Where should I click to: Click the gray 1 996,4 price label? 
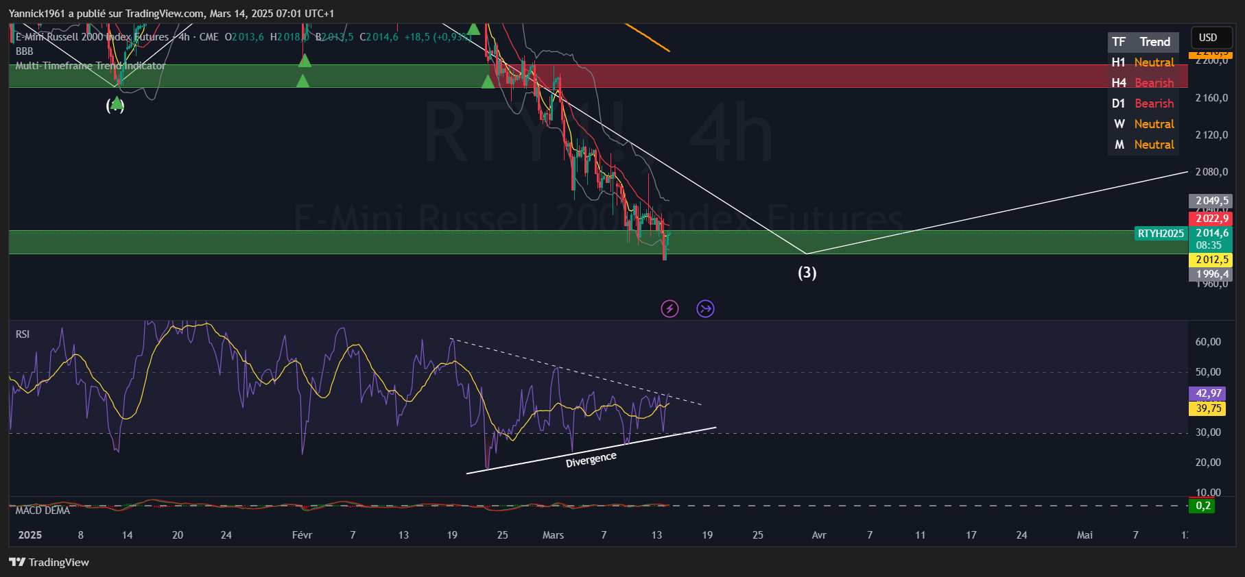(x=1211, y=274)
